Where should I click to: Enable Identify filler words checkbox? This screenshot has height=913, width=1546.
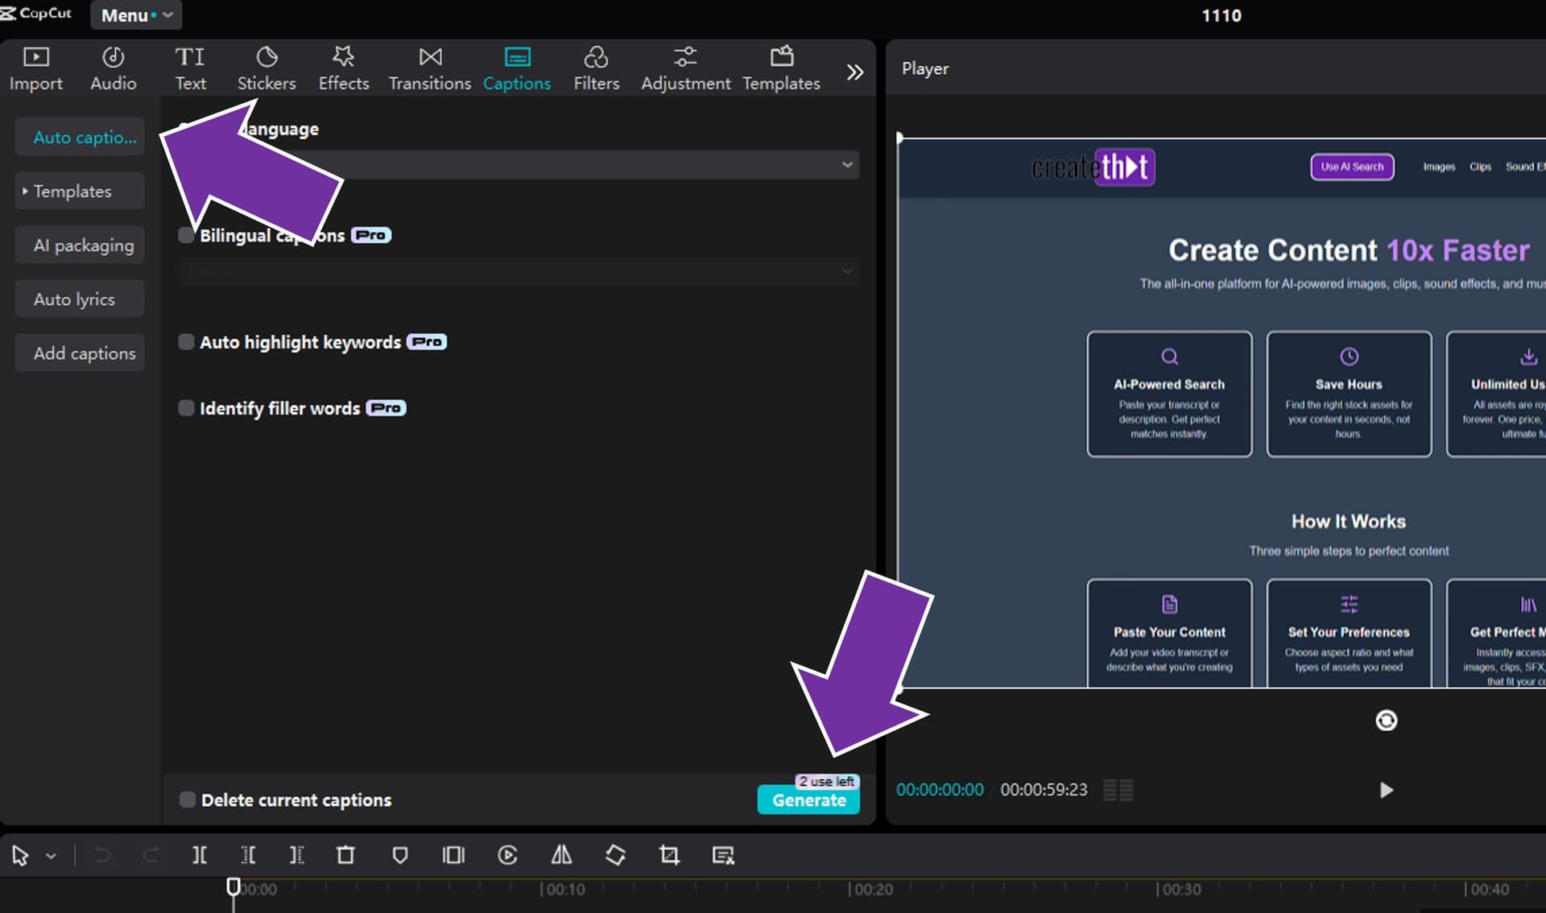[x=186, y=408]
